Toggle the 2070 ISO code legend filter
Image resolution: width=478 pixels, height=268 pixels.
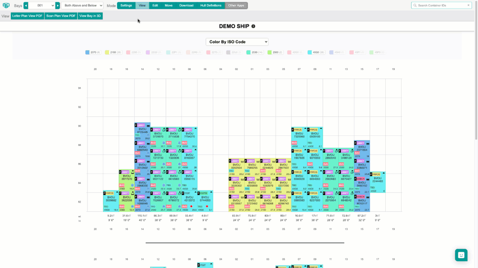pyautogui.click(x=93, y=52)
